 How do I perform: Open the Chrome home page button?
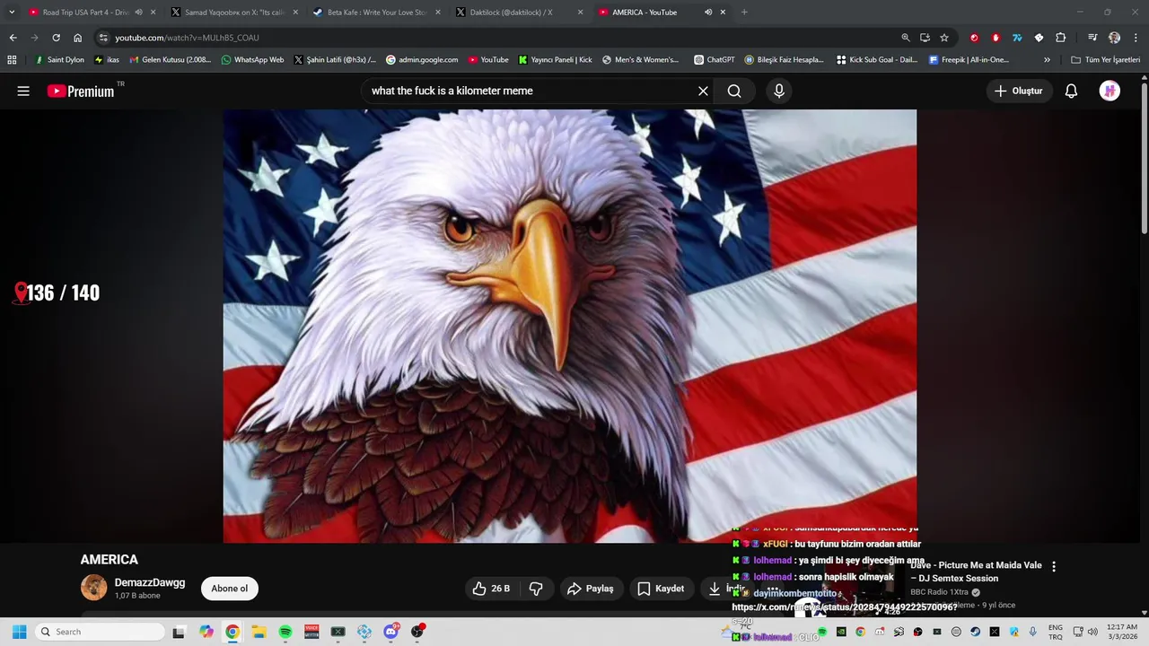tap(77, 38)
